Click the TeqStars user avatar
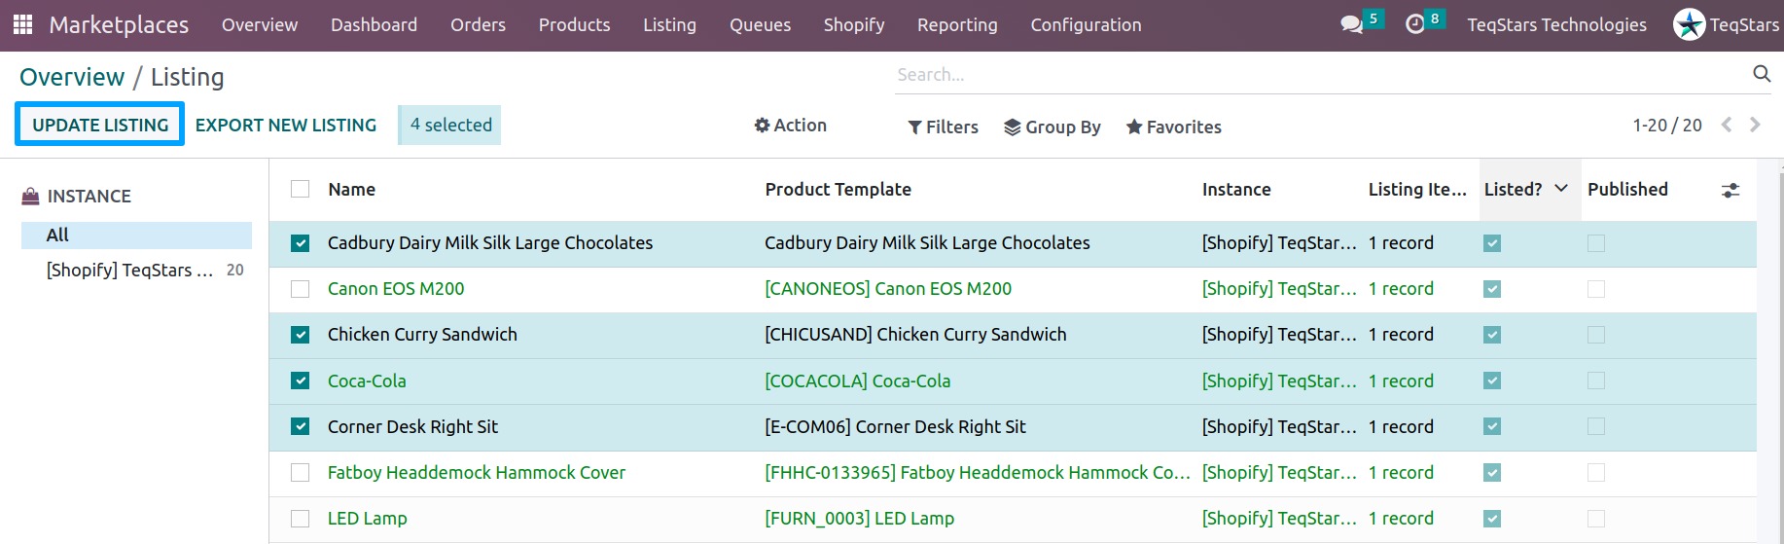 (1689, 24)
